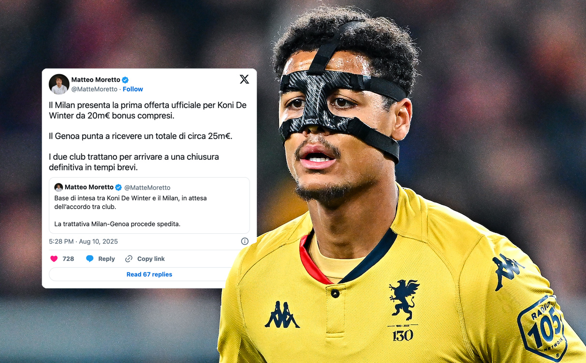Click the info circle icon by the date
This screenshot has width=586, height=363.
(x=245, y=242)
